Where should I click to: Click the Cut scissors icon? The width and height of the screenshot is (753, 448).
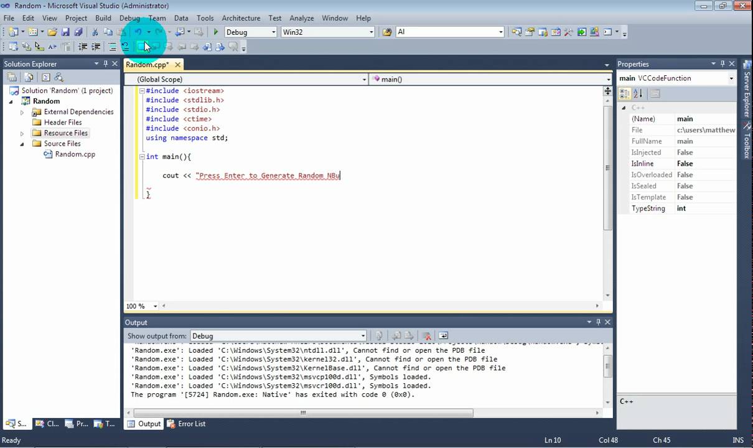(95, 32)
